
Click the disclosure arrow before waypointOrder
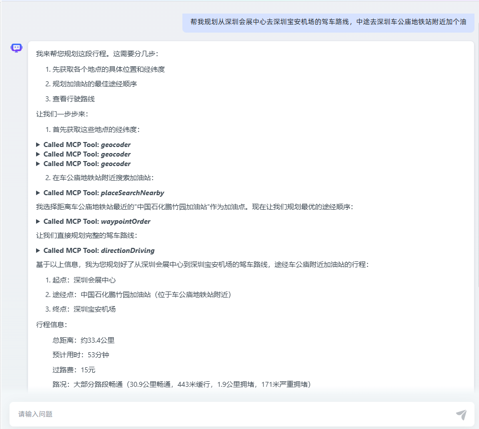pos(38,221)
